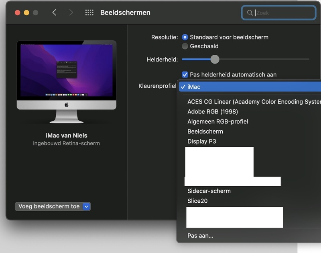321x253 pixels.
Task: Choose the checked iMac color profile
Action: click(x=250, y=87)
